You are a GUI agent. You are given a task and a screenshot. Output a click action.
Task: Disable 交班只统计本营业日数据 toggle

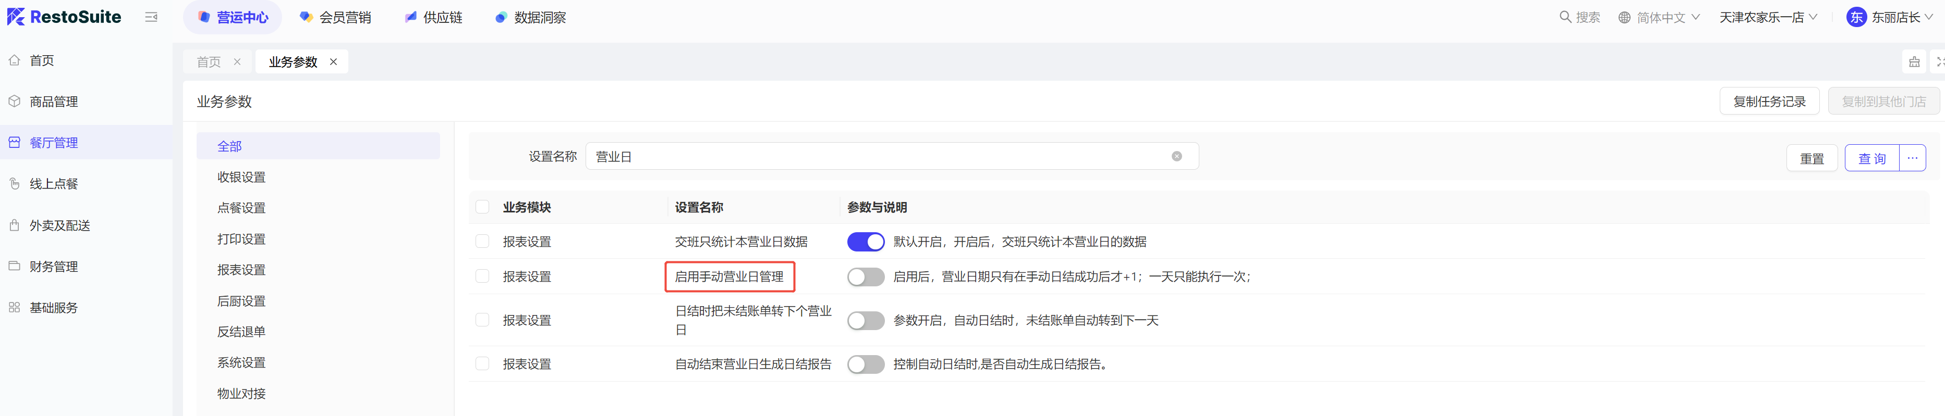865,242
